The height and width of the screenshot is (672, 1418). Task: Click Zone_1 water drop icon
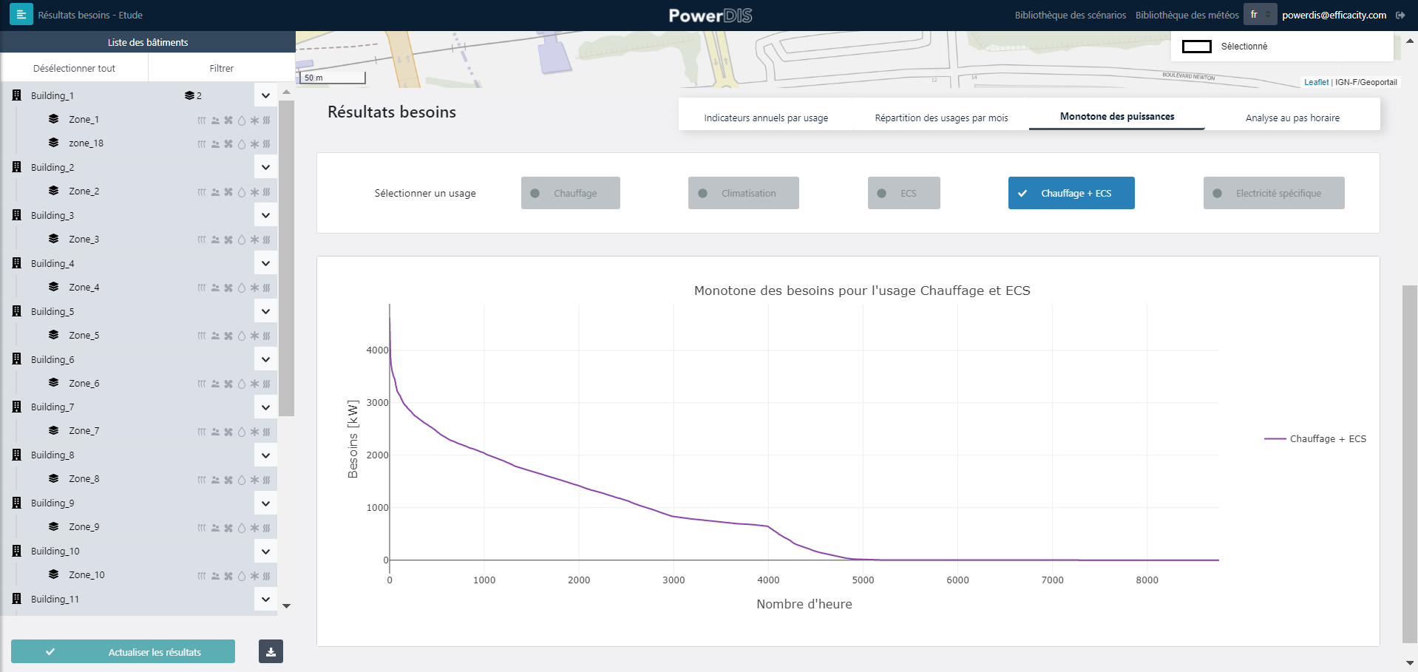241,120
